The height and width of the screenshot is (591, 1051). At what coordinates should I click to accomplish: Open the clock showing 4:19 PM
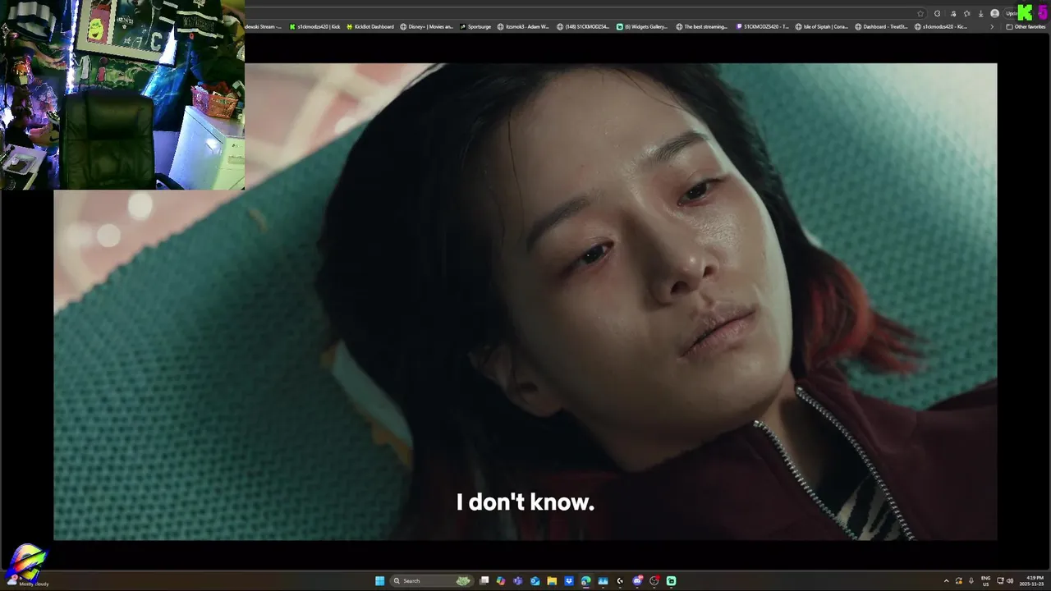(1031, 581)
